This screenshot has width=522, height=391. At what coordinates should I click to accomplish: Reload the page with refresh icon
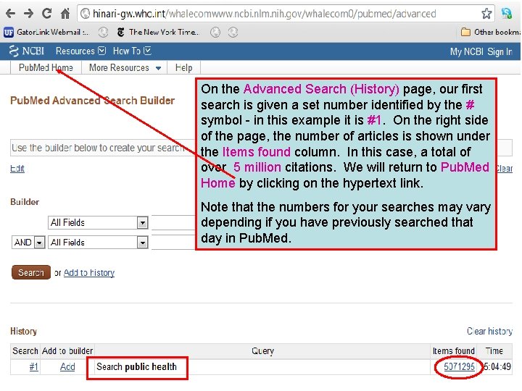(x=46, y=13)
